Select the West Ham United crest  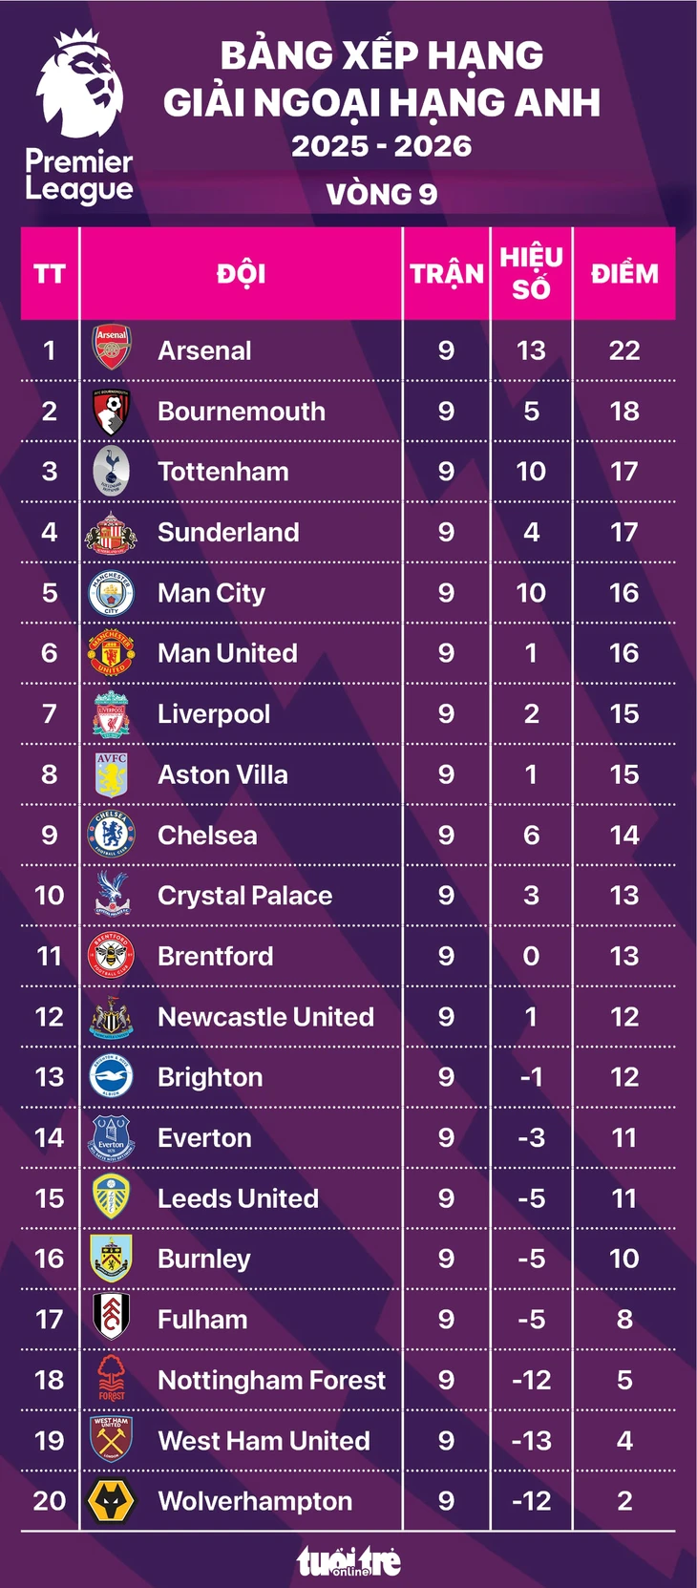[x=111, y=1439]
